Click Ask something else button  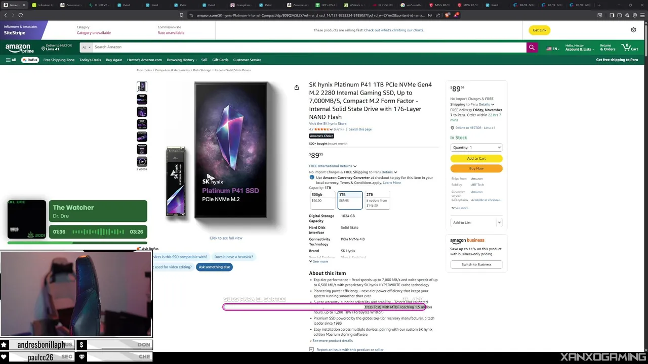point(214,267)
